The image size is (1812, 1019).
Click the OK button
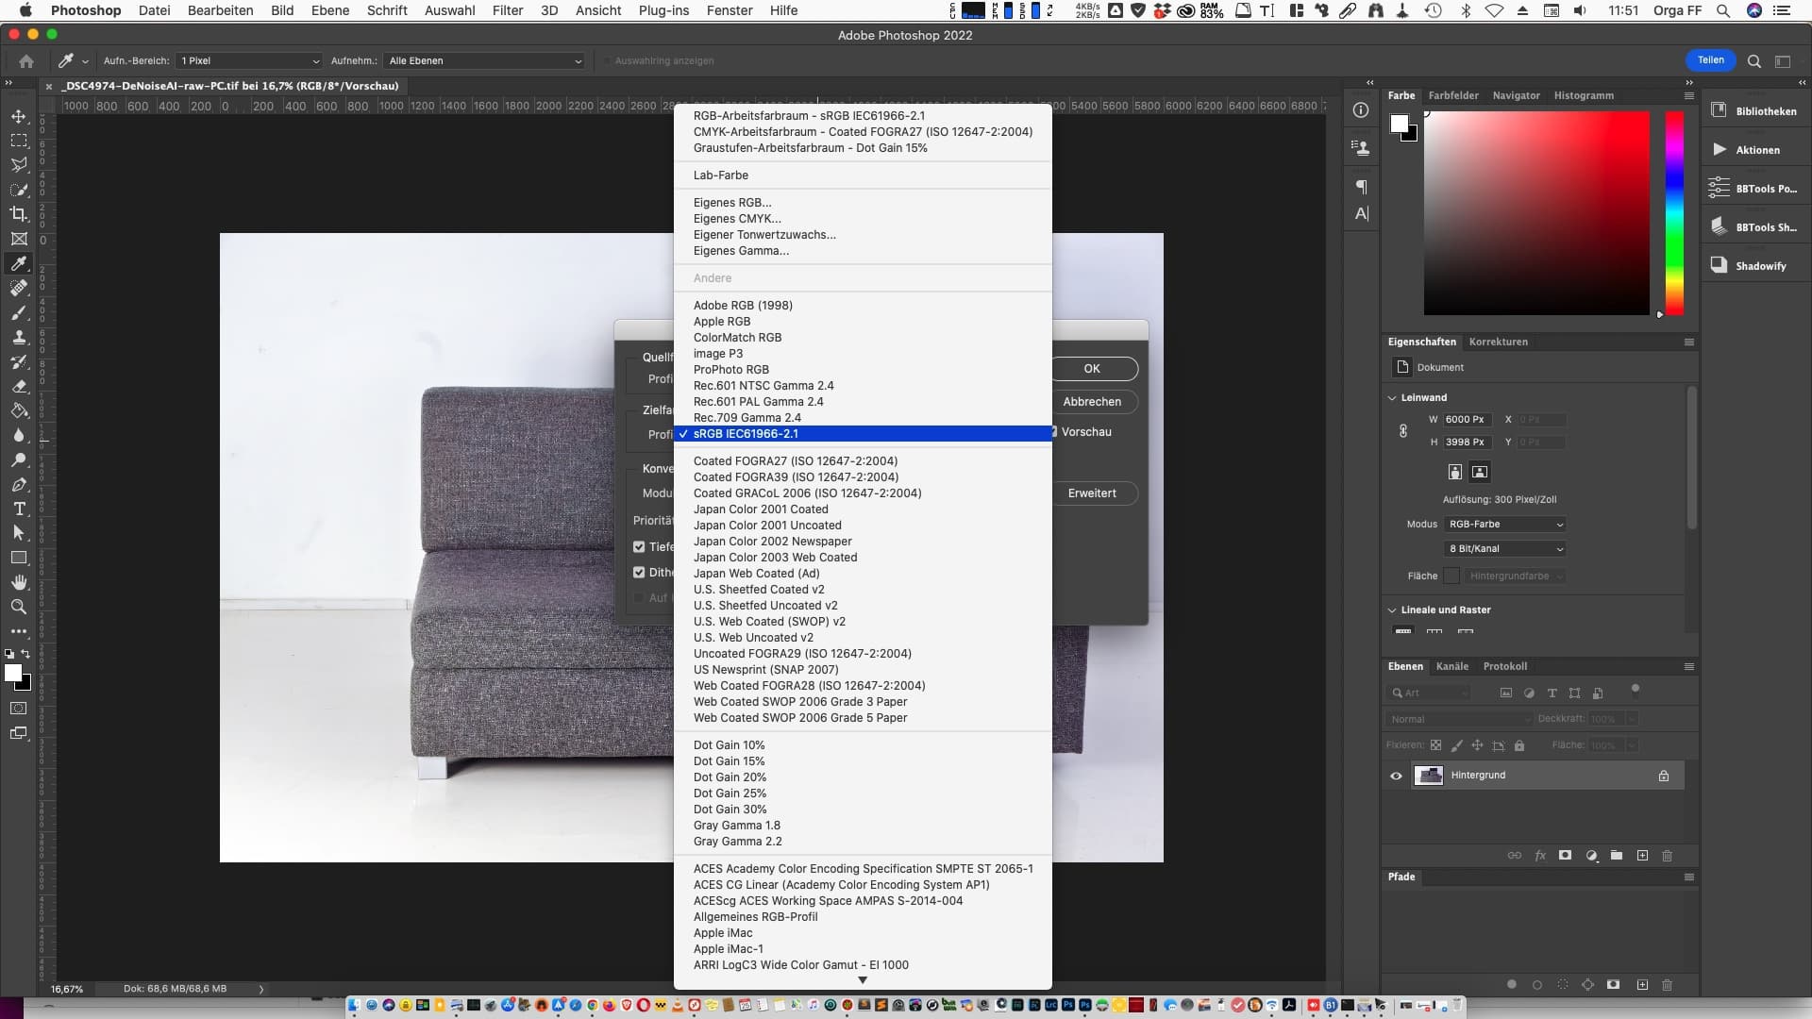click(1092, 369)
